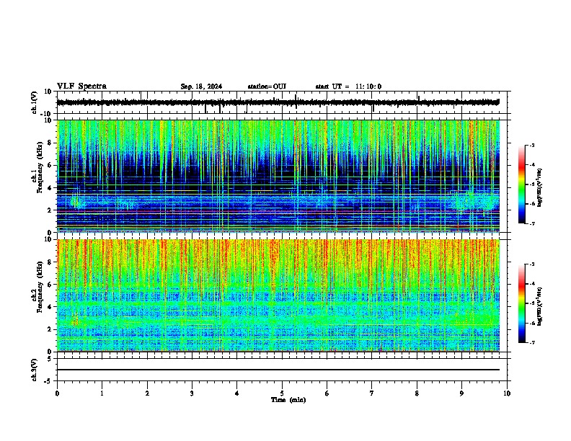The height and width of the screenshot is (441, 571).
Task: Click the ch.3(V) axis label
Action: click(x=35, y=370)
